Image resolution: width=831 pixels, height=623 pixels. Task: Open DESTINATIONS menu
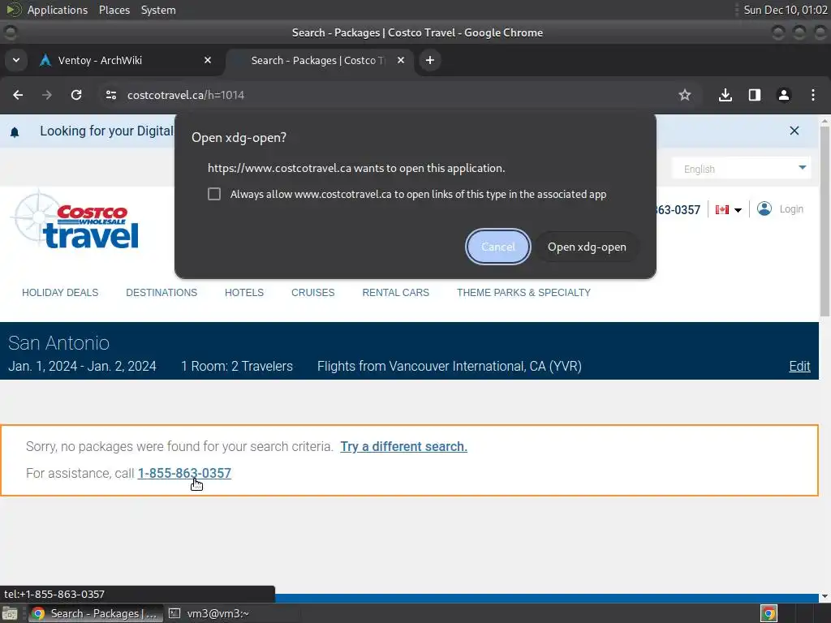(161, 292)
